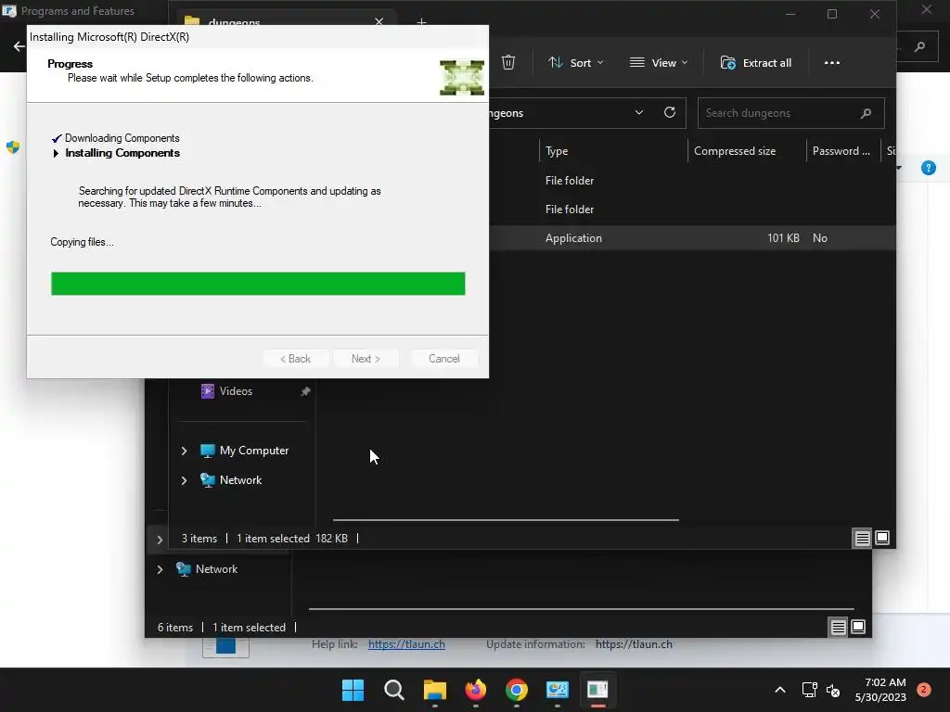Image resolution: width=950 pixels, height=712 pixels.
Task: Switch dungeons window to large thumbnails view
Action: 882,538
